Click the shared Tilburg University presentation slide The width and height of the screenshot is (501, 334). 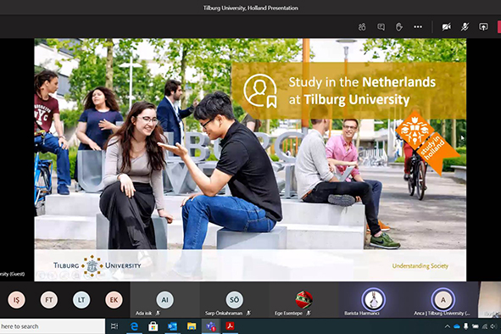[250, 160]
